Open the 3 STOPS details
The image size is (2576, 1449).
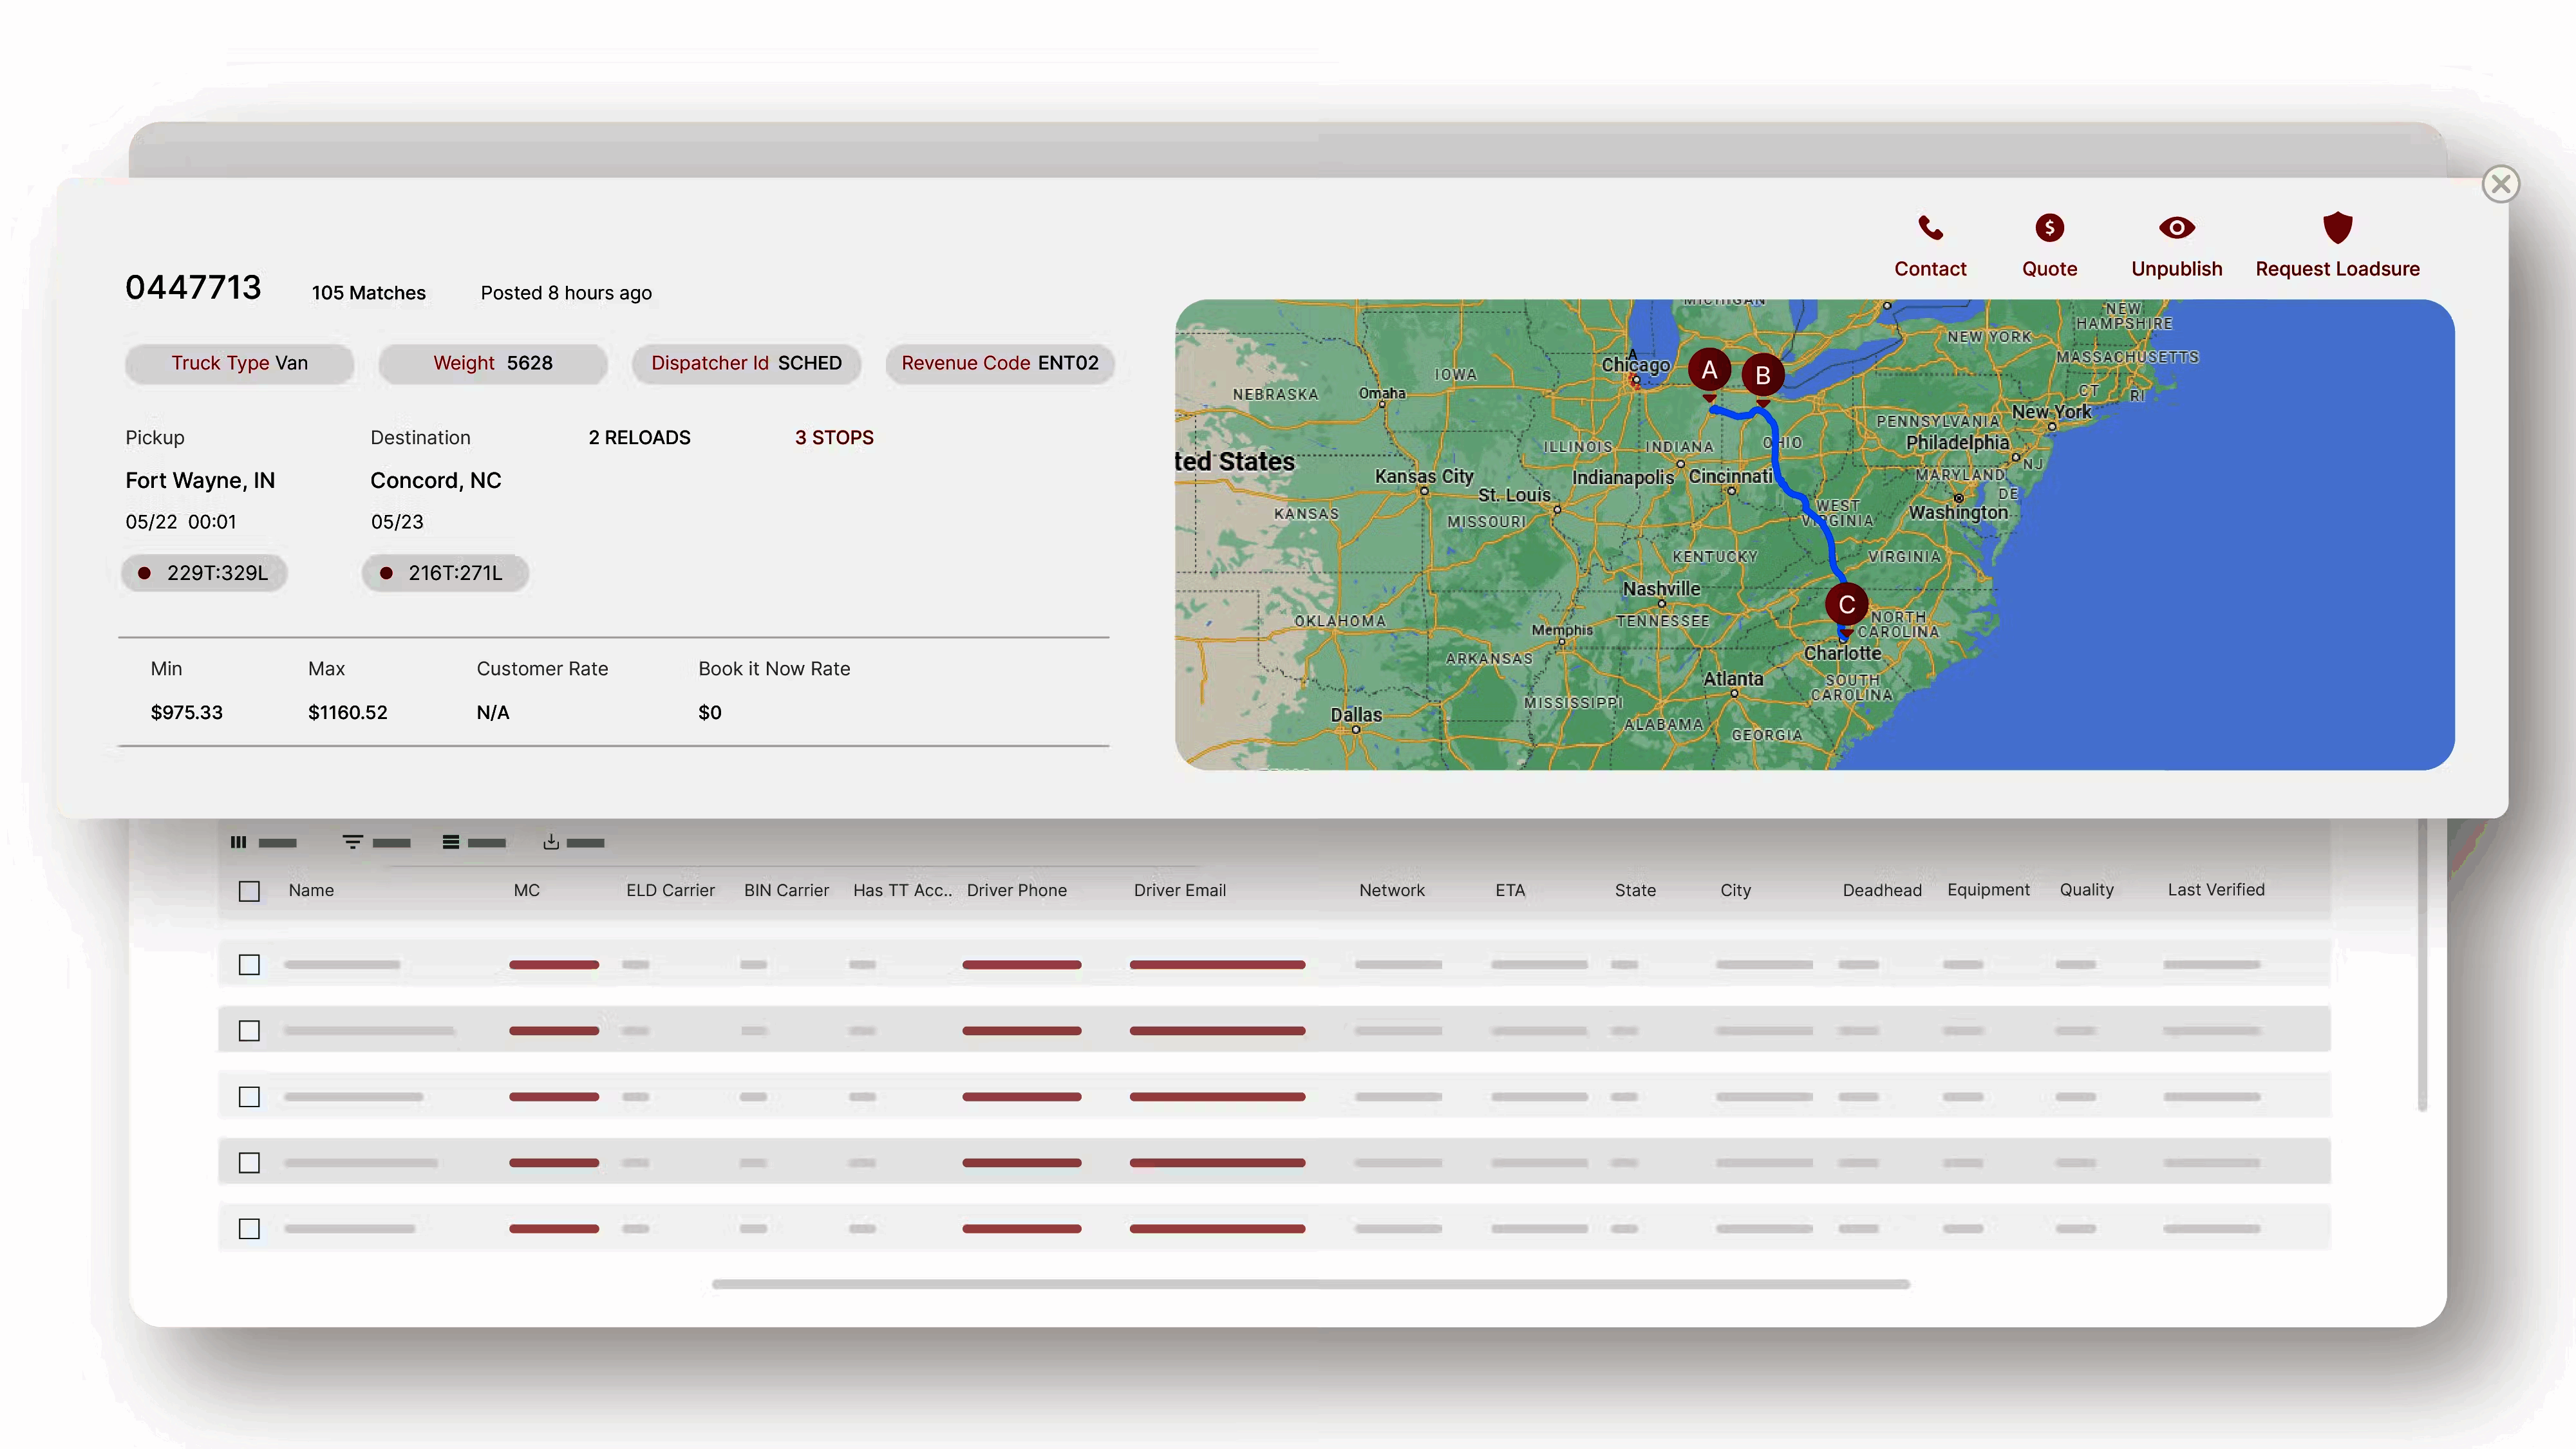834,437
